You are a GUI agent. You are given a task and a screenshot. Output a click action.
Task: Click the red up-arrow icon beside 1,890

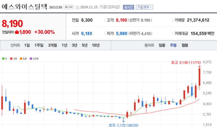(x=17, y=32)
